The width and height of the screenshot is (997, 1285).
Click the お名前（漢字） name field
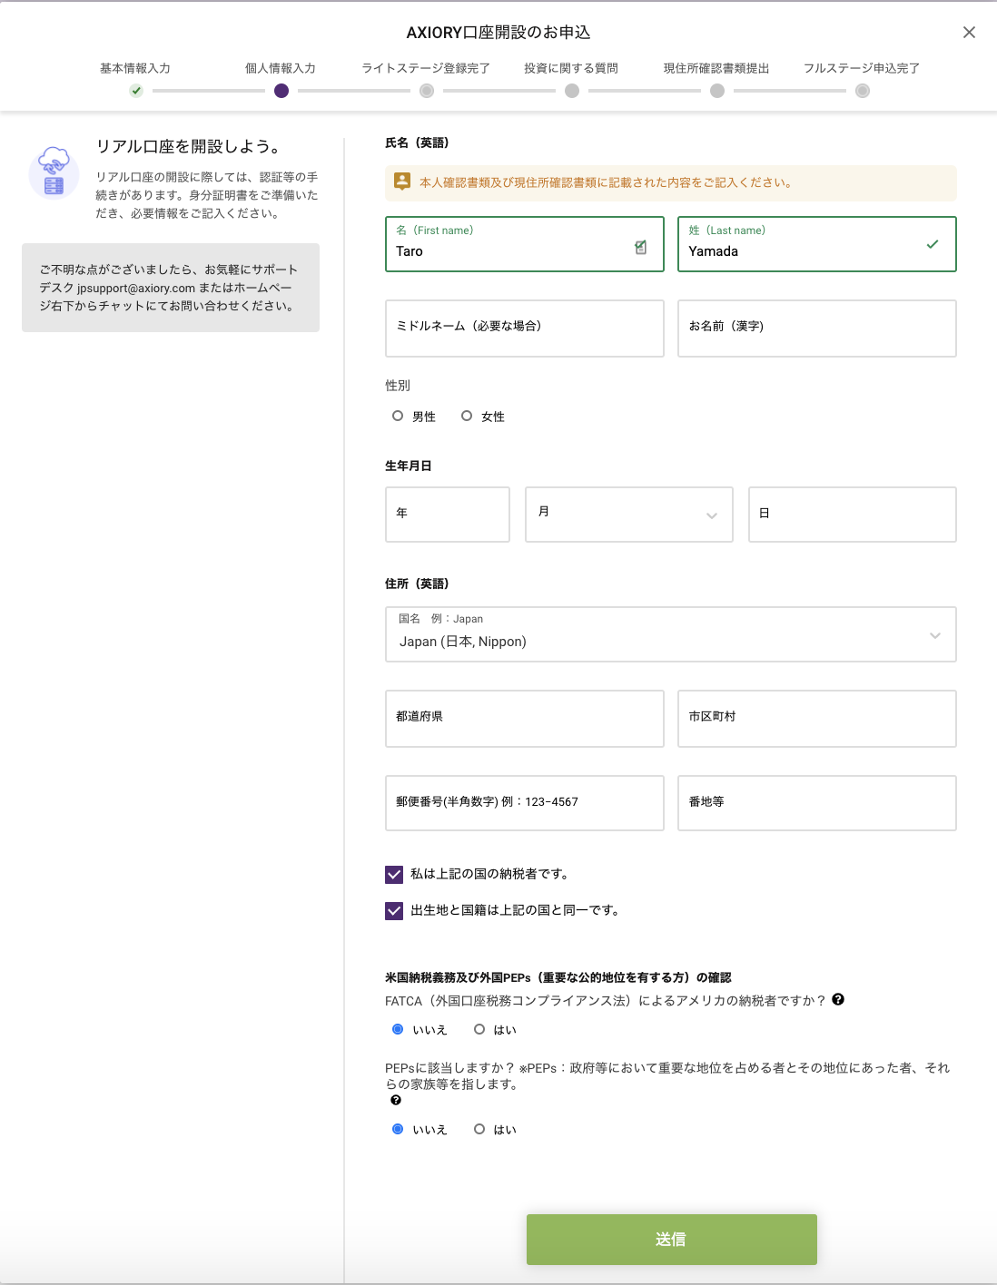[x=816, y=328]
